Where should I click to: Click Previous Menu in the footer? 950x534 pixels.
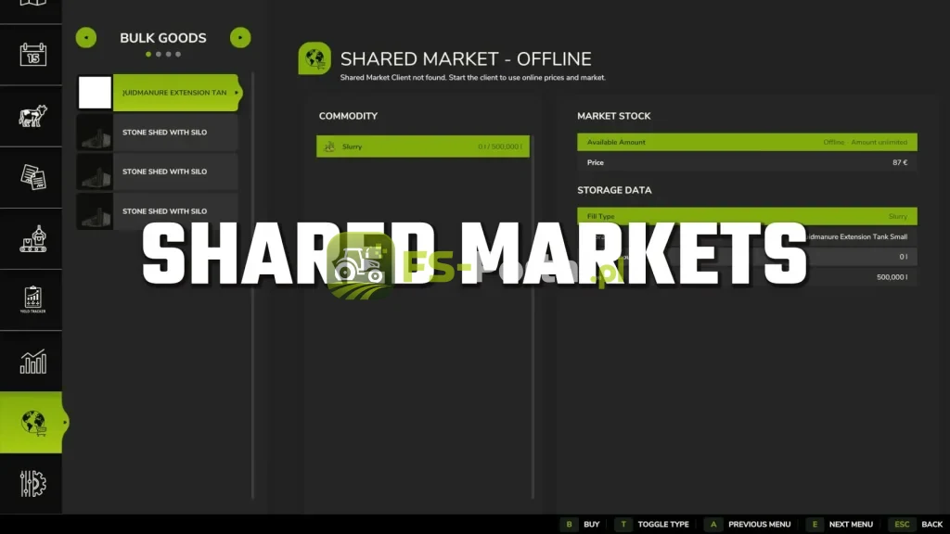(x=749, y=525)
